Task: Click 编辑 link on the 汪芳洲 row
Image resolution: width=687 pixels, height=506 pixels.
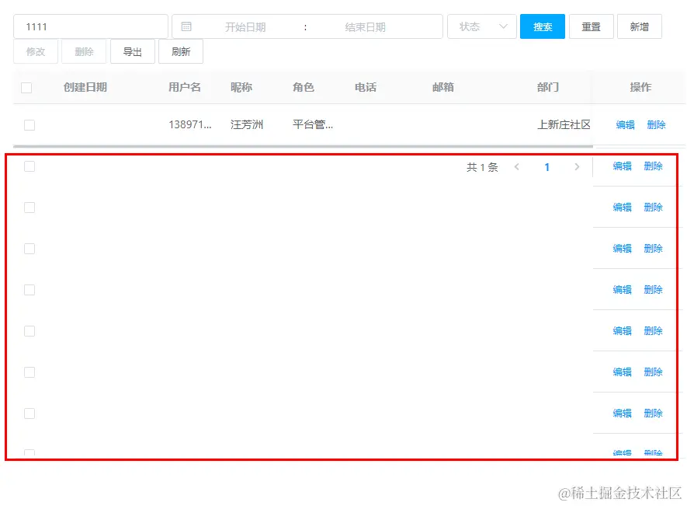Action: (x=625, y=124)
